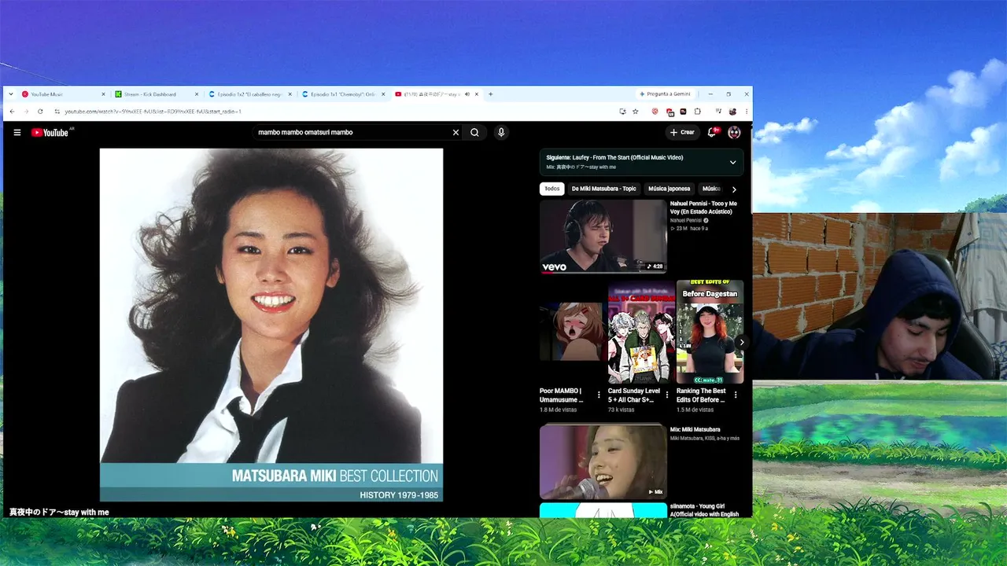
Task: Start voice search with the microphone
Action: 501,132
